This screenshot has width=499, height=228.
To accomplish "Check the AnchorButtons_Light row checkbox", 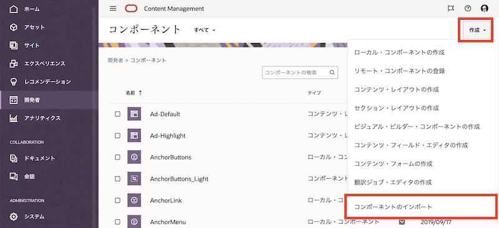I will click(117, 179).
